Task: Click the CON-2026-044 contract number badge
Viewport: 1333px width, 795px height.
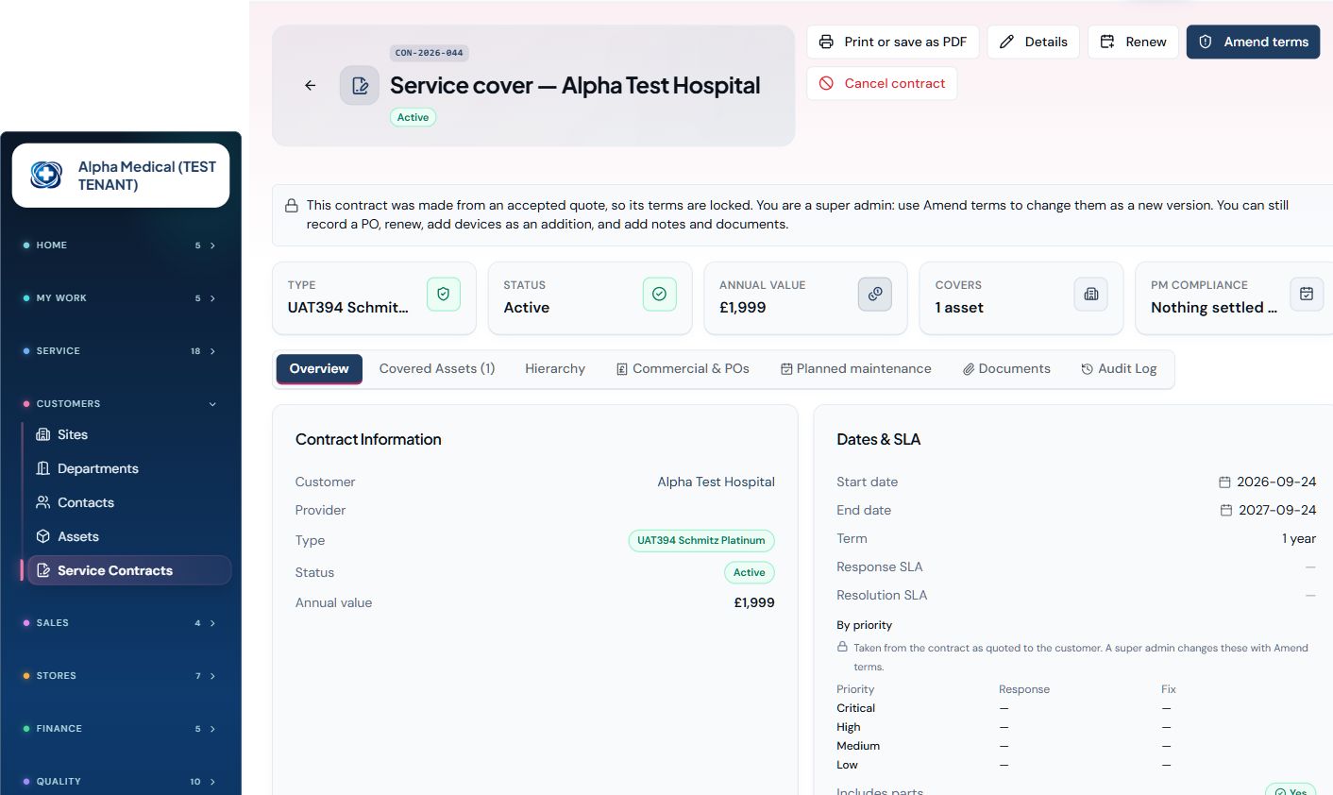Action: click(430, 53)
